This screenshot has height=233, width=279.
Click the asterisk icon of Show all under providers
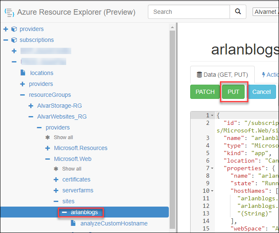click(47, 137)
